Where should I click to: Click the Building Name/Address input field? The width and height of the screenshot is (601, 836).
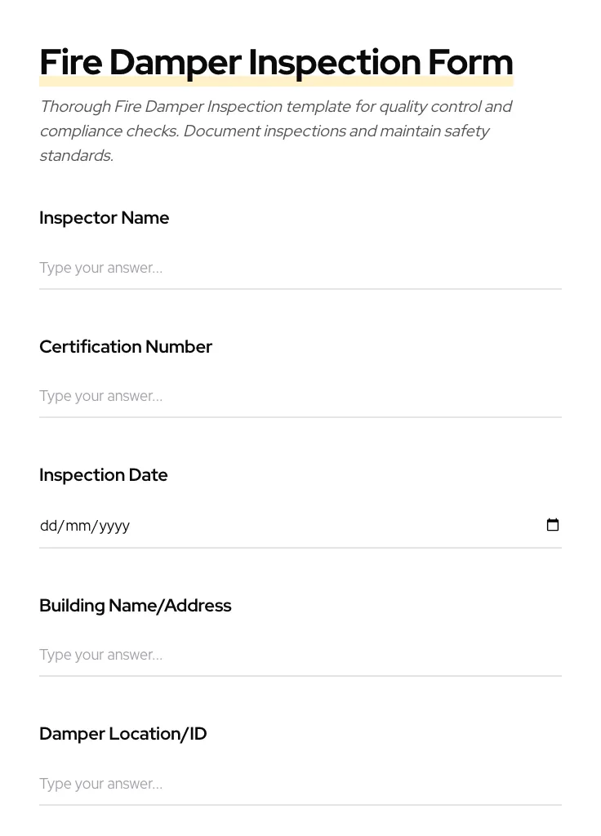[300, 655]
